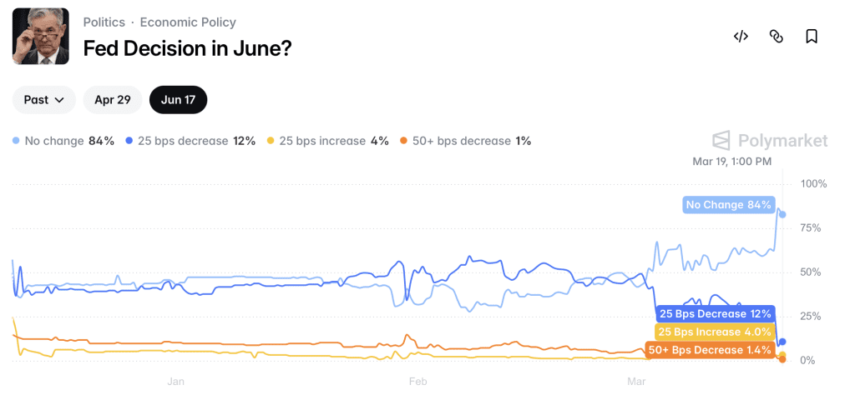Click the No Change 84% chart label
Viewport: 855px width, 400px height.
point(728,204)
